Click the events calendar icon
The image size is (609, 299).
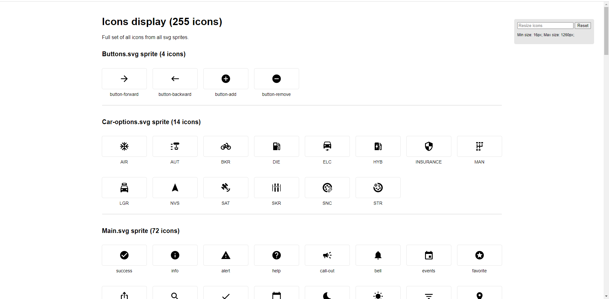pyautogui.click(x=429, y=255)
